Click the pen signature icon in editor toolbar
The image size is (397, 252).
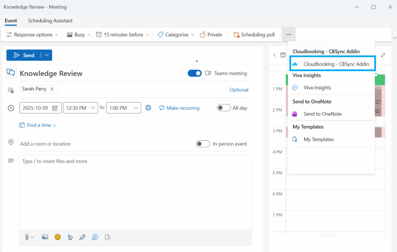coord(83,237)
